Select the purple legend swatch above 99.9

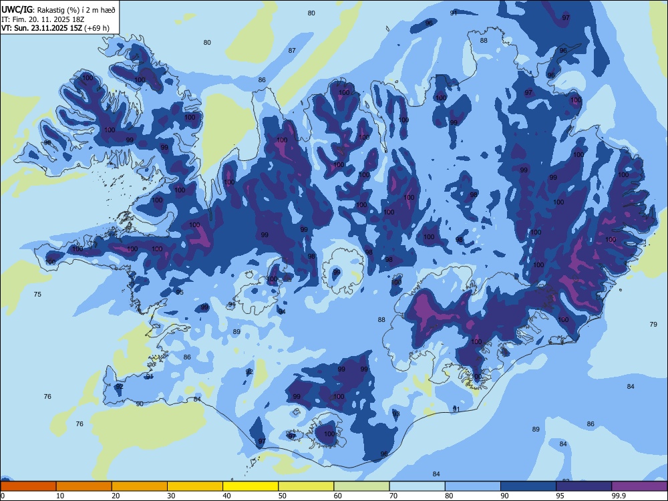pyautogui.click(x=639, y=486)
